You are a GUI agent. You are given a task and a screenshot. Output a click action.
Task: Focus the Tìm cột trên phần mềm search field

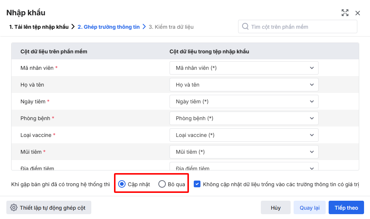(302, 26)
